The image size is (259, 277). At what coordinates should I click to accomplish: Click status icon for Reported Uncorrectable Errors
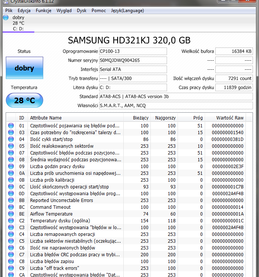click(x=11, y=200)
